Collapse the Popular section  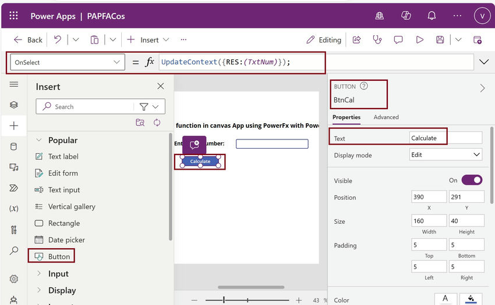click(x=39, y=140)
